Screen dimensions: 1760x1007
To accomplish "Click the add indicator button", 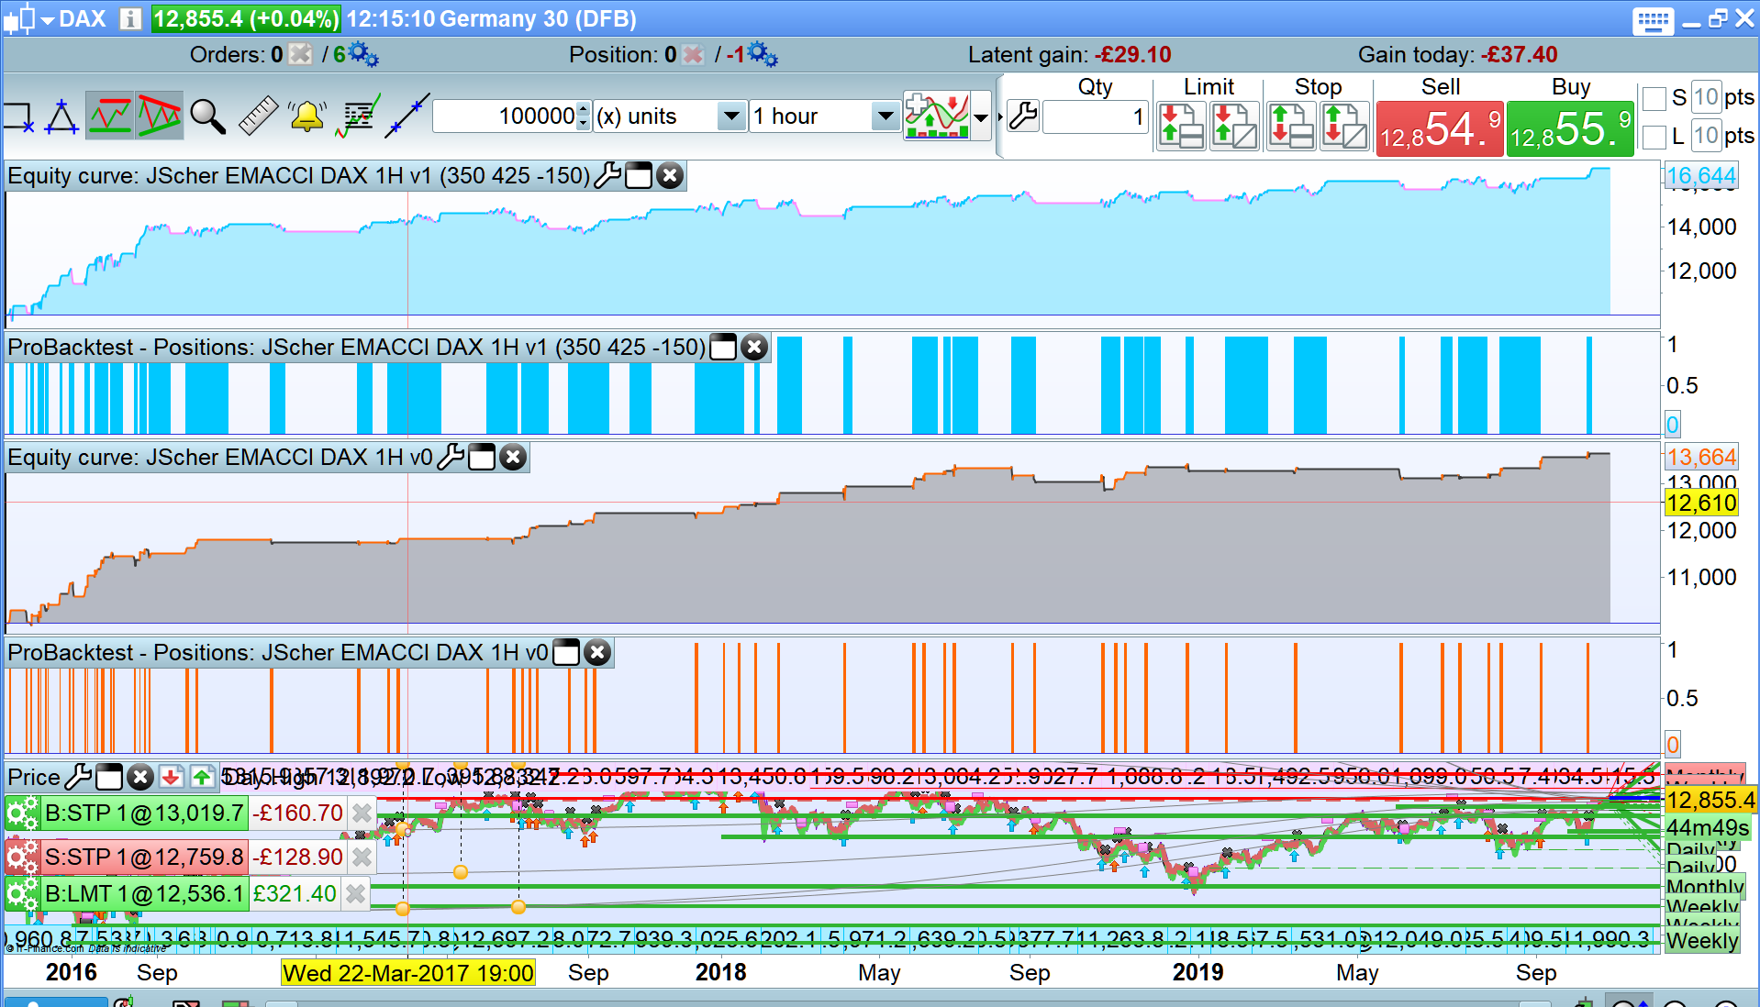I will (x=937, y=116).
